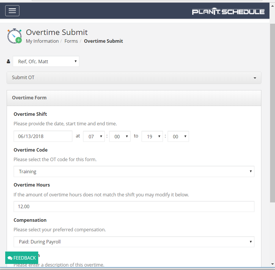The height and width of the screenshot is (270, 275).
Task: Click the scrollbar down arrow
Action: click(272, 264)
